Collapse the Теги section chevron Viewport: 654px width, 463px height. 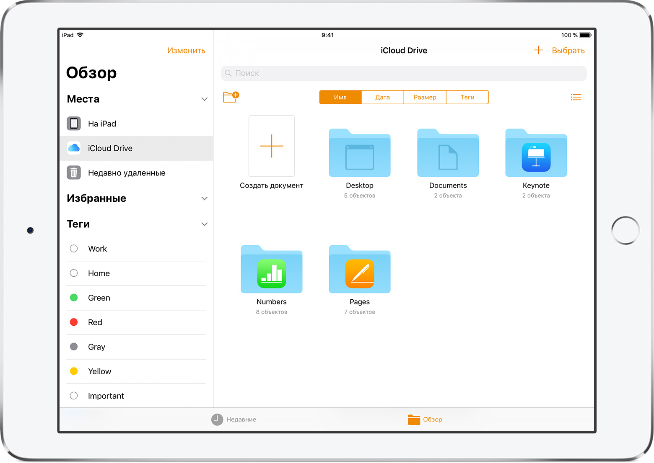coord(205,224)
